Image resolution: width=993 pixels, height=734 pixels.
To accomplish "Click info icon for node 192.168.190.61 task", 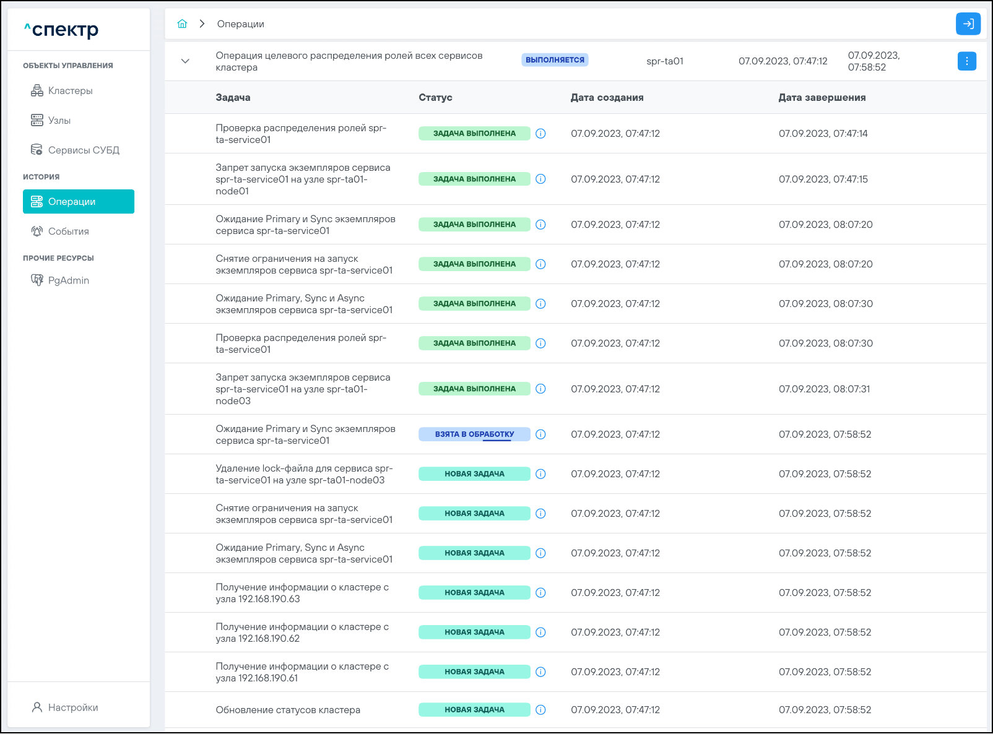I will (540, 672).
